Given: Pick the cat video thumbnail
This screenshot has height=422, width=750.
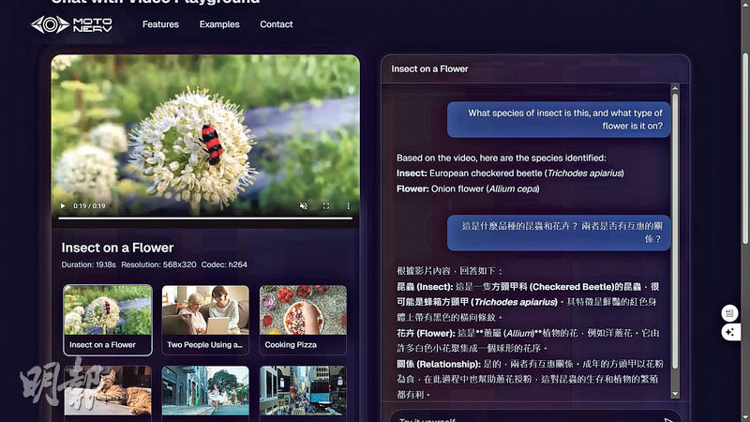Looking at the screenshot, I should coord(108,392).
